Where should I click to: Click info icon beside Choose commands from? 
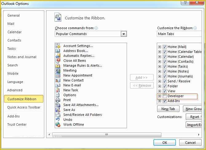[x=96, y=28]
